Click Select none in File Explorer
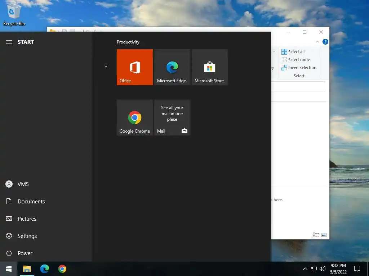 tap(296, 60)
